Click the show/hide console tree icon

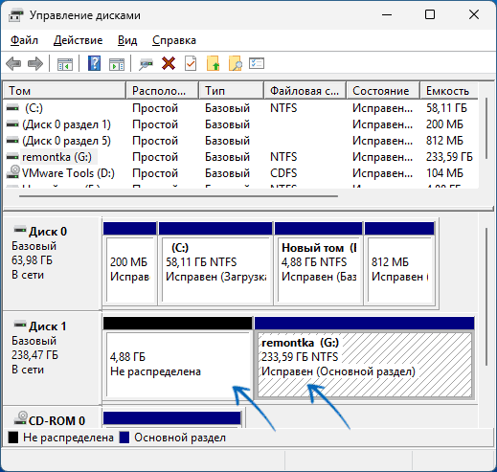coord(65,64)
